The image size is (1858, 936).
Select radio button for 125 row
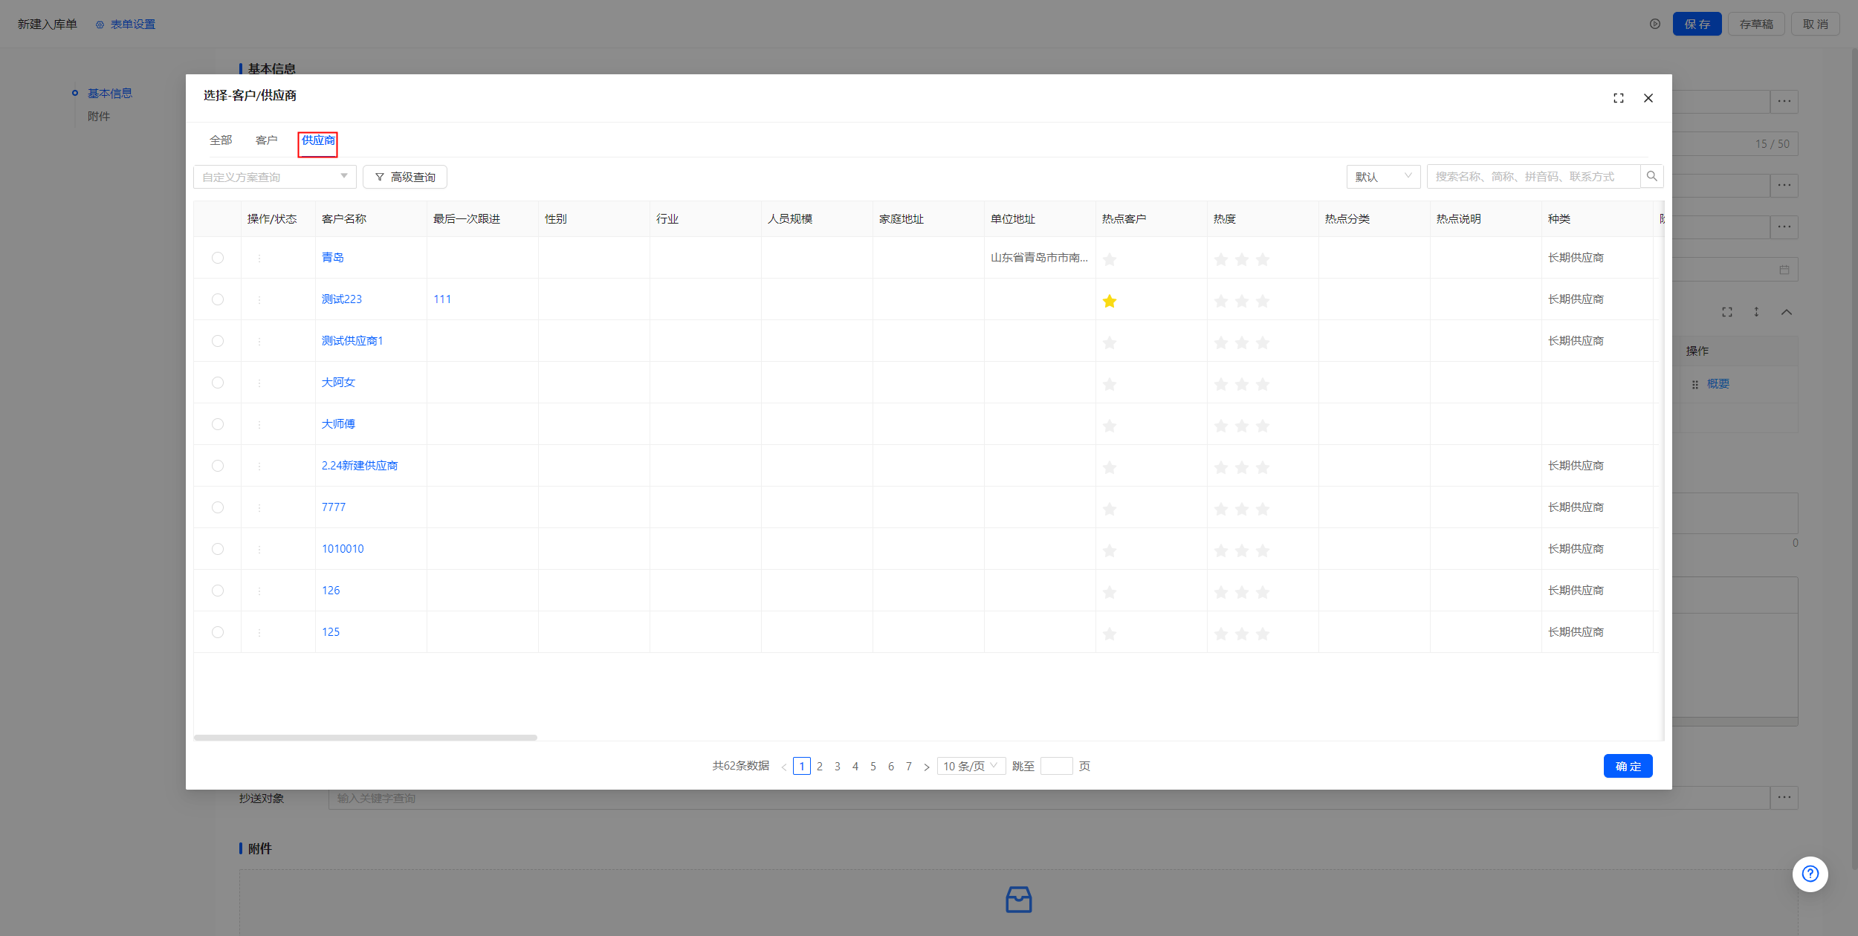(218, 632)
